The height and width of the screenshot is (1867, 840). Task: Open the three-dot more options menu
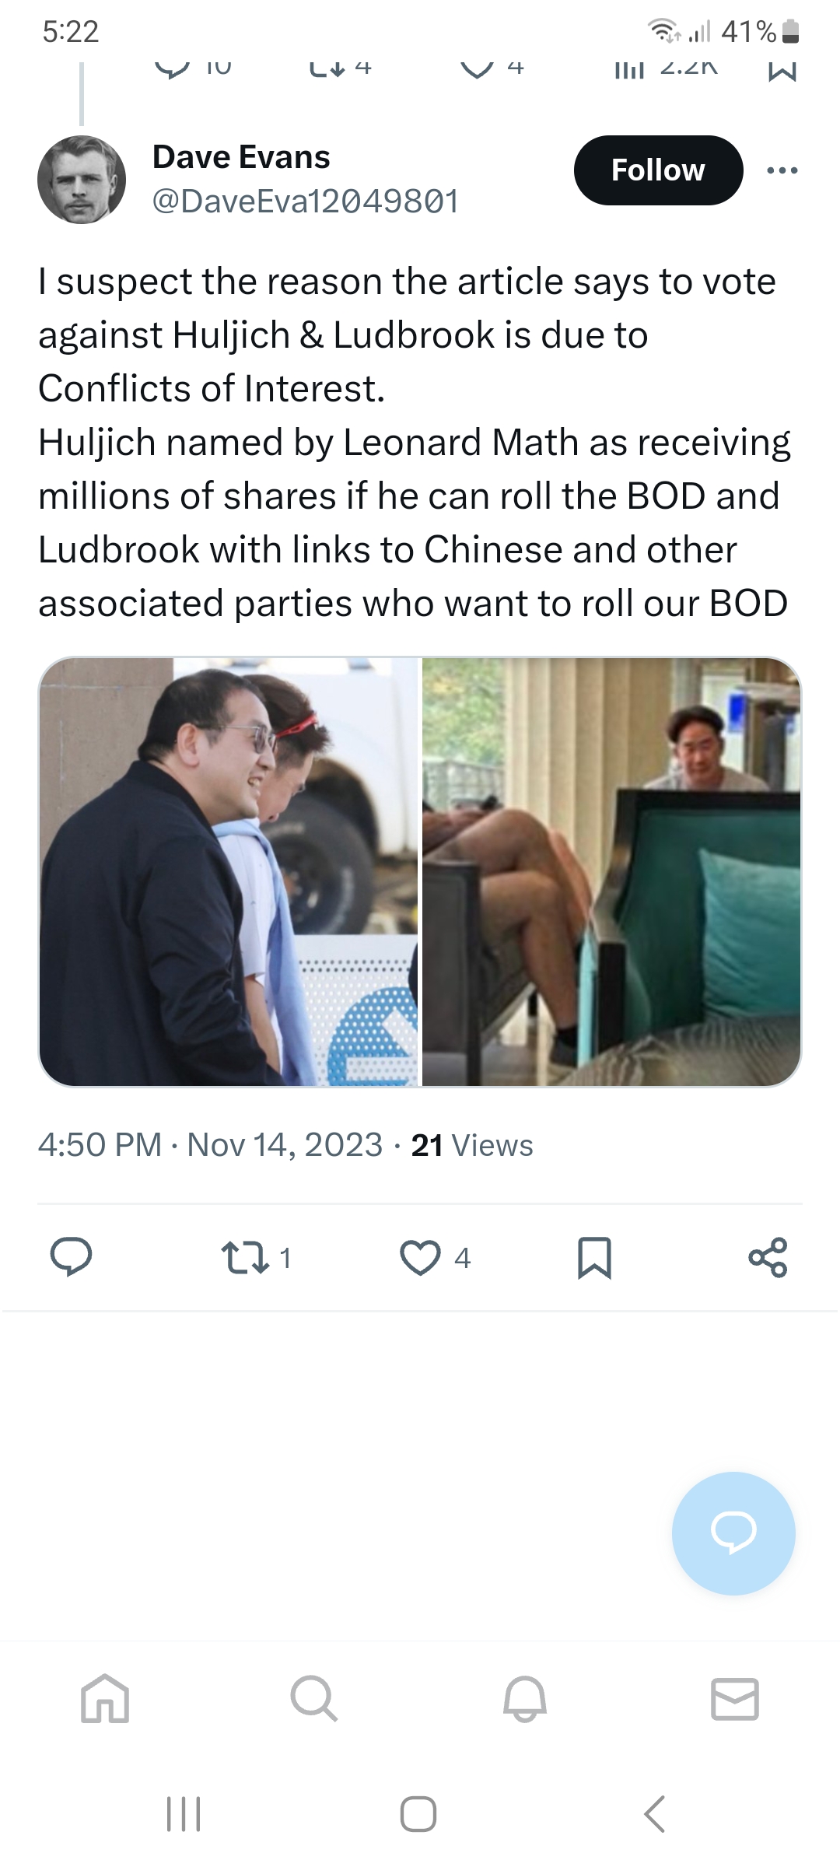point(782,170)
